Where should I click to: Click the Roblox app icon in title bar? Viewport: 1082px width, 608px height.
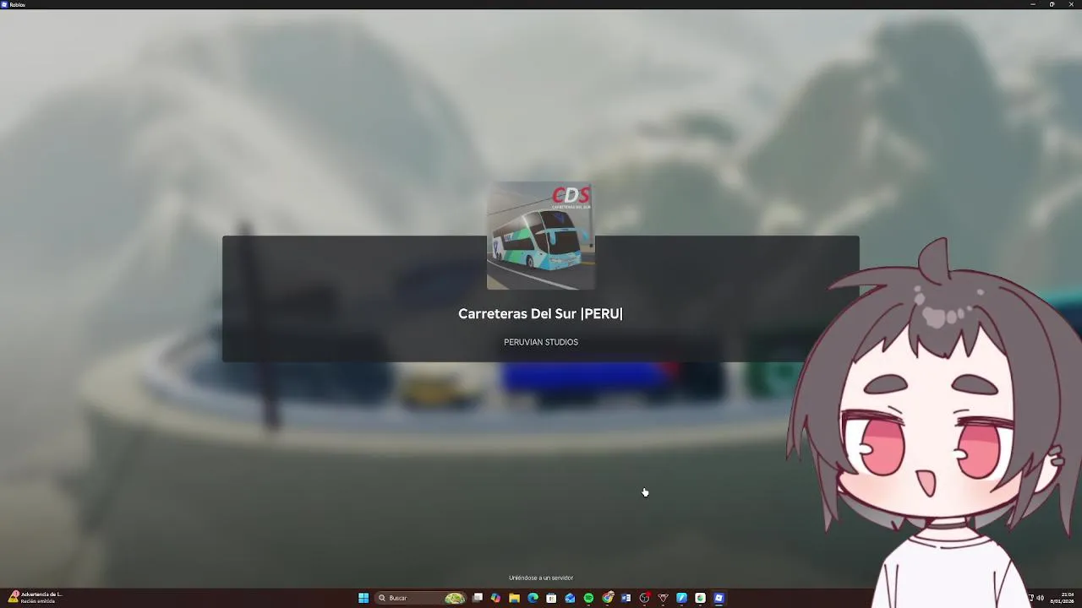(x=4, y=4)
